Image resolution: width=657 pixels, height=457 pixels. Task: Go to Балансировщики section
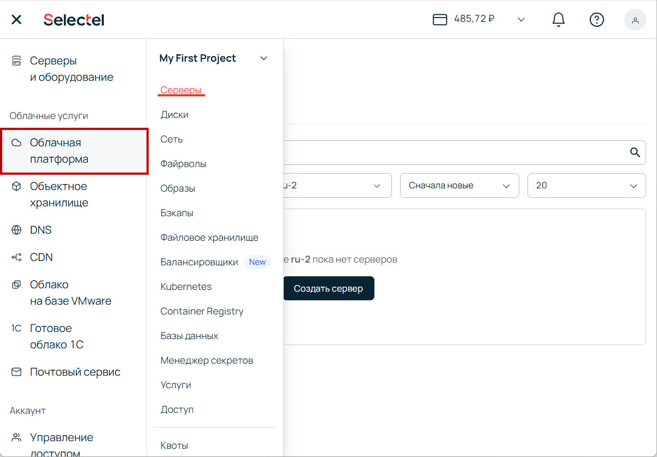[x=199, y=262]
